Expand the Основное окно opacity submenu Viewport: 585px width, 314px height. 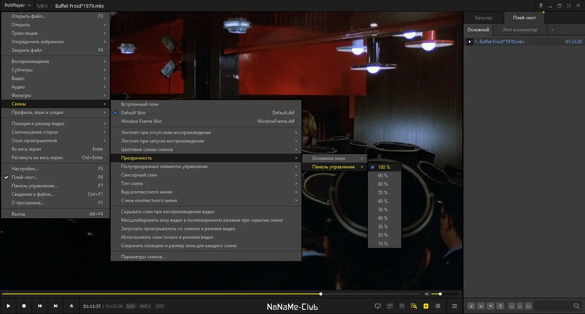coord(334,158)
